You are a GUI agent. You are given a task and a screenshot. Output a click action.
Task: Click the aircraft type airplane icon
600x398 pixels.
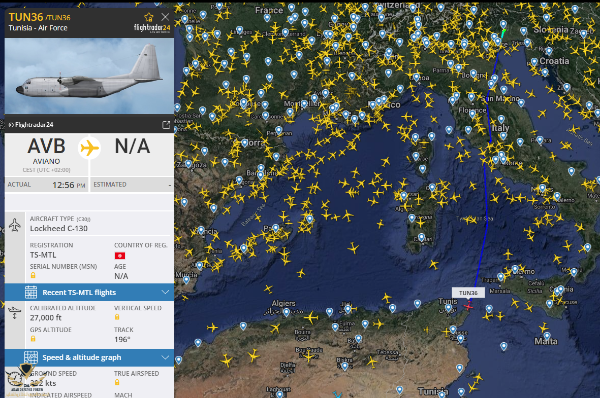tap(15, 225)
